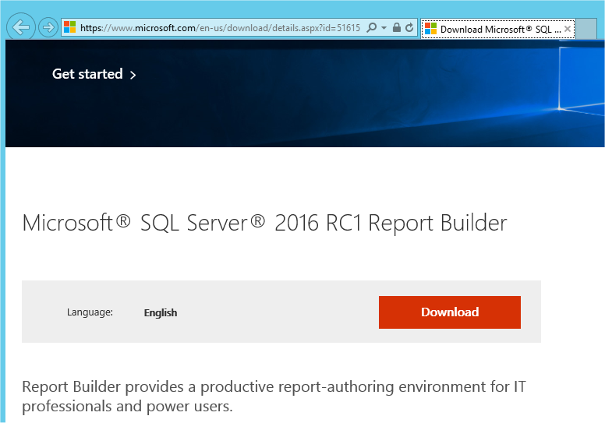Image resolution: width=605 pixels, height=423 pixels.
Task: Click the browser Back arrow button
Action: [x=21, y=27]
